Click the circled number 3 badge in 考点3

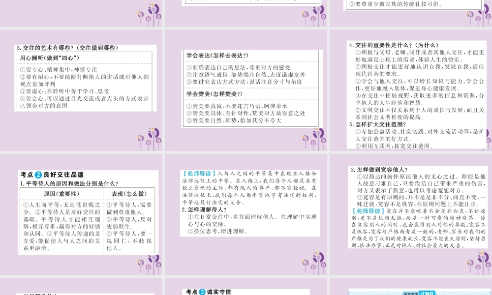(202, 292)
